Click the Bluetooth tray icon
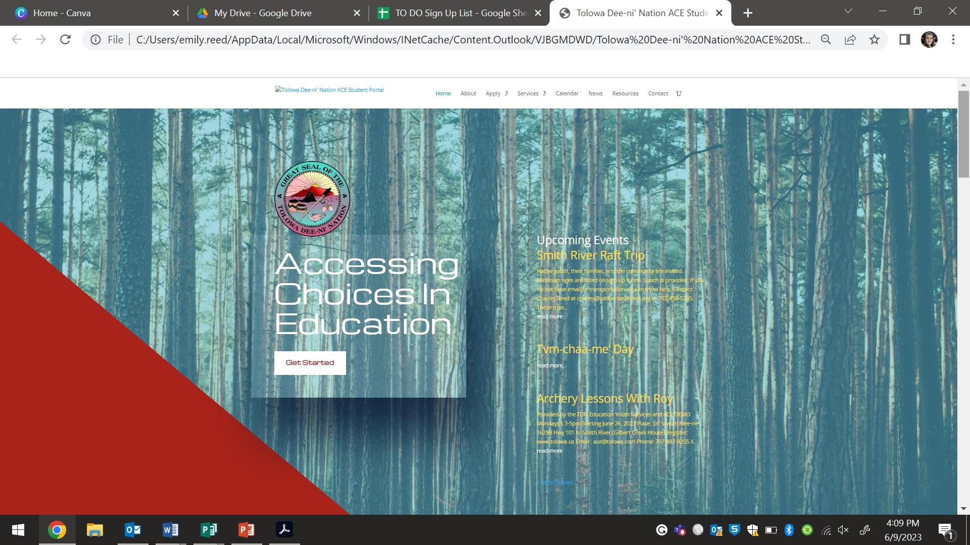The height and width of the screenshot is (545, 970). (789, 530)
